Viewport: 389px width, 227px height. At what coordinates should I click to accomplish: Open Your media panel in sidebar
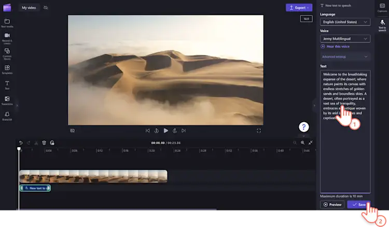tap(7, 23)
